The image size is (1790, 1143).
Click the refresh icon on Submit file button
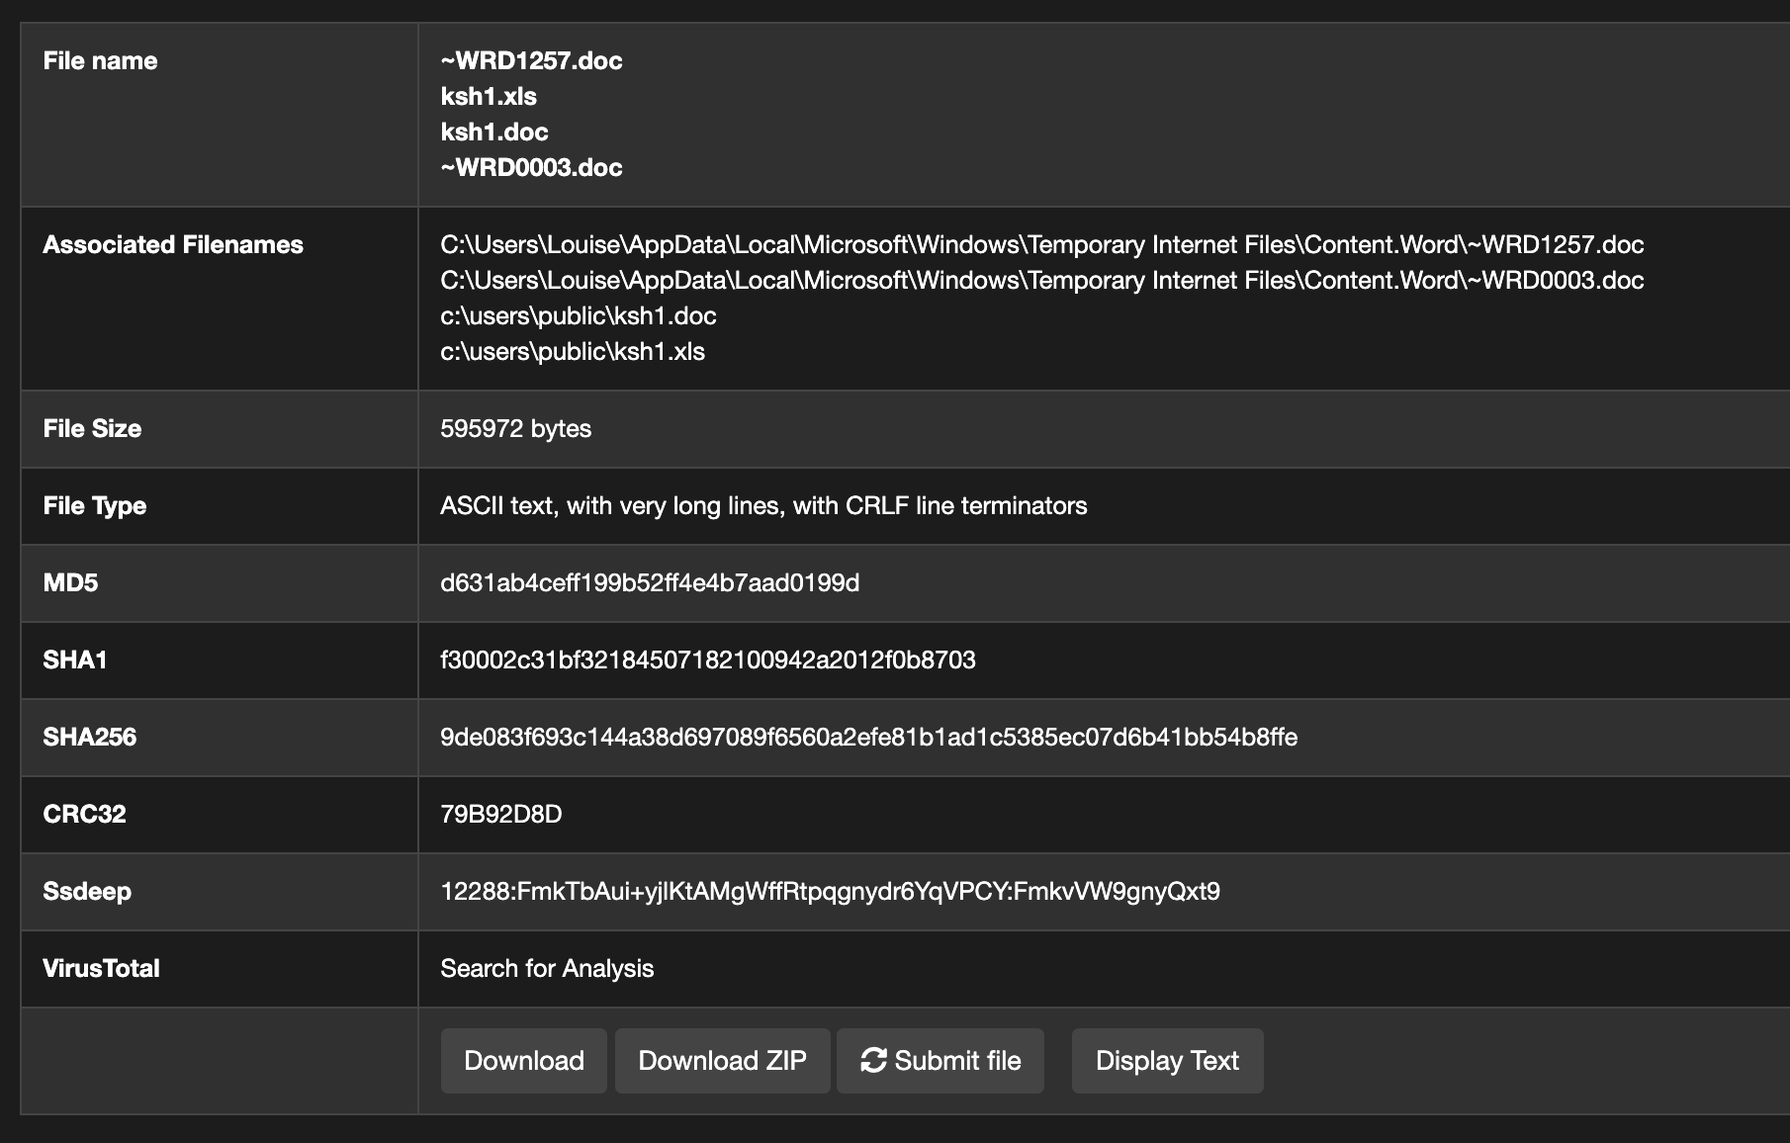[x=874, y=1060]
